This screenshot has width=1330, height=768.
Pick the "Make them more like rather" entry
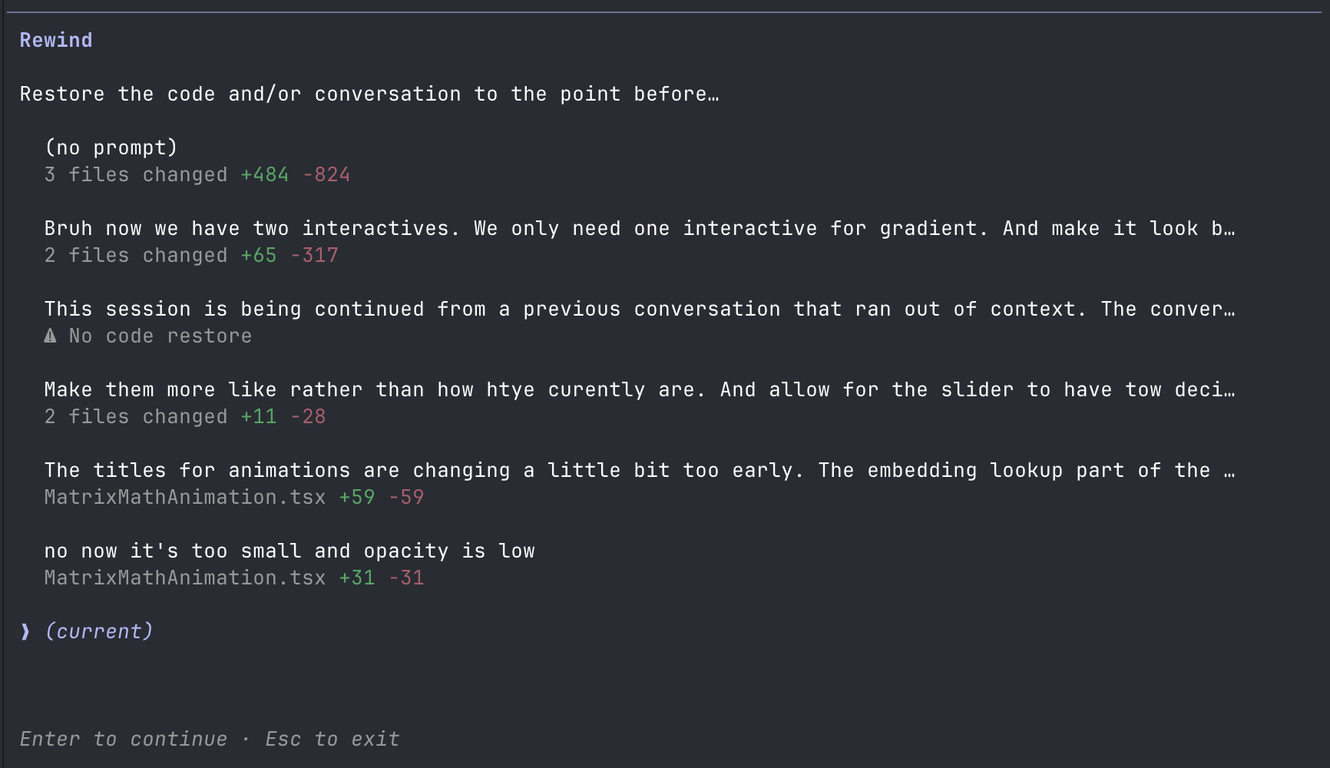639,390
